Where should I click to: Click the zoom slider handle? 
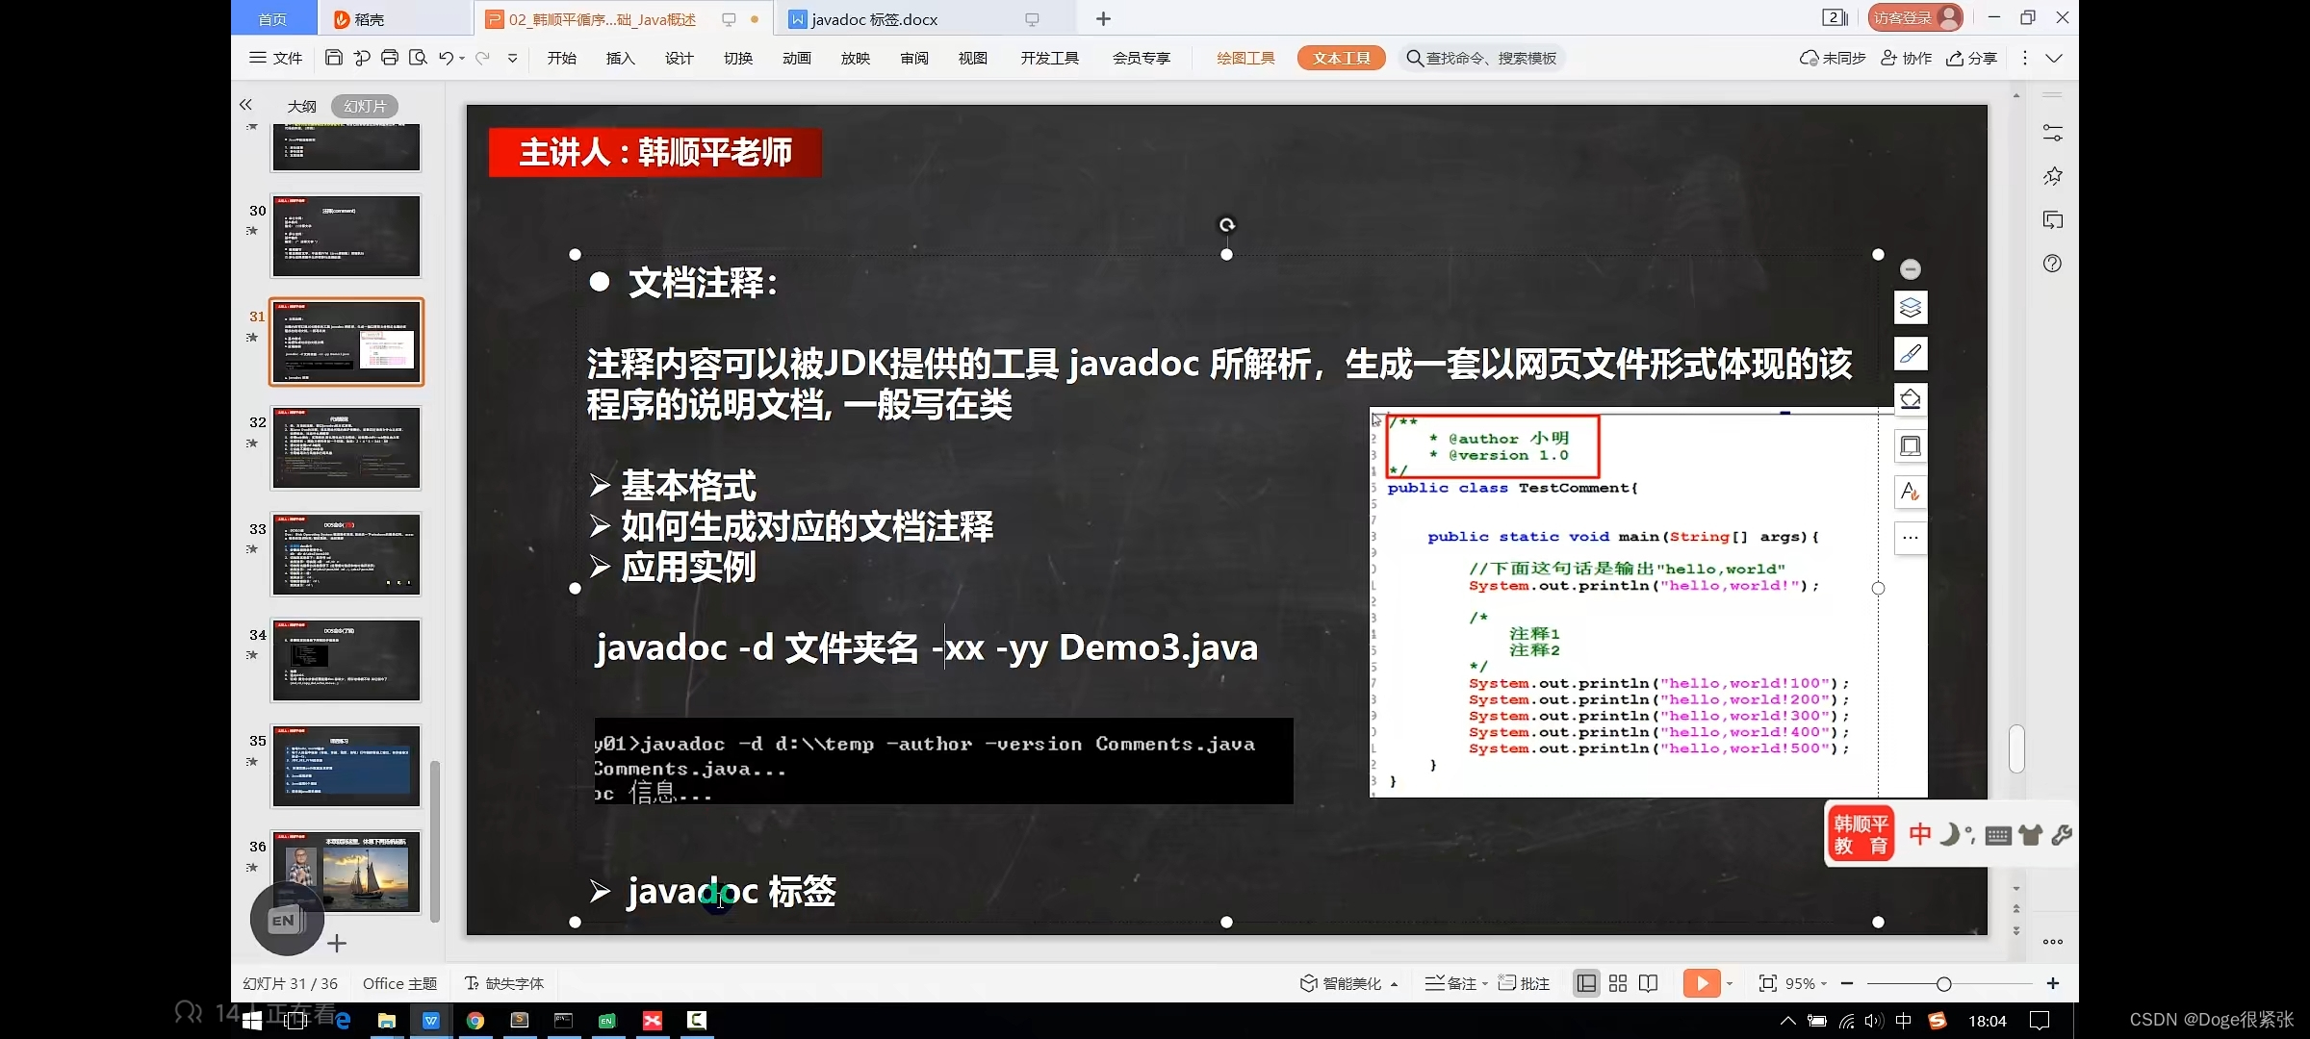[1945, 983]
